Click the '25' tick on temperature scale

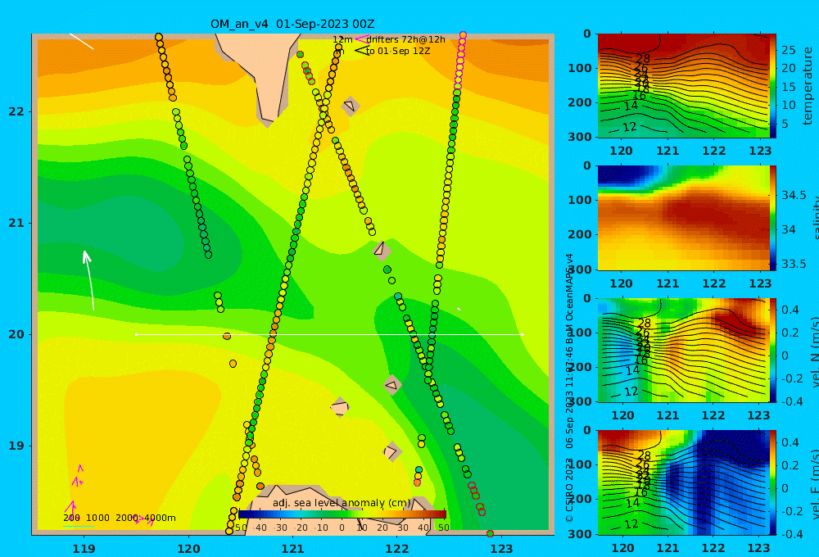(788, 50)
